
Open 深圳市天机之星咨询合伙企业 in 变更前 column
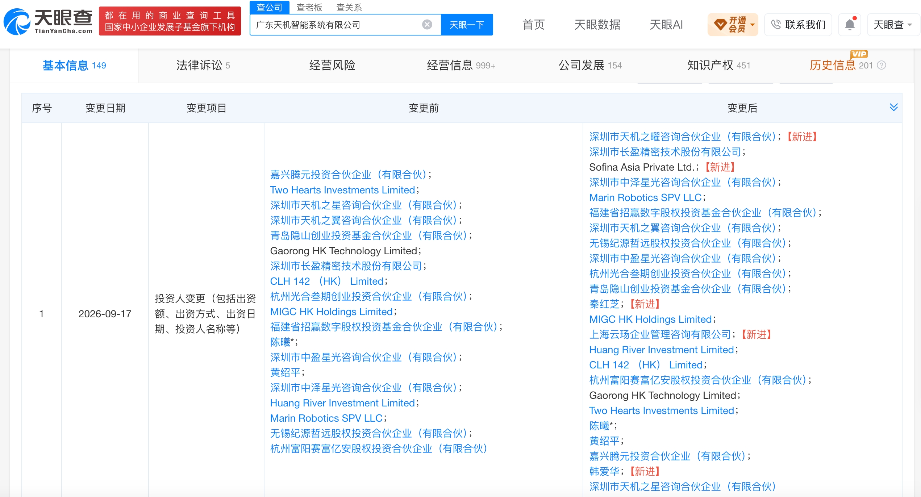click(364, 205)
